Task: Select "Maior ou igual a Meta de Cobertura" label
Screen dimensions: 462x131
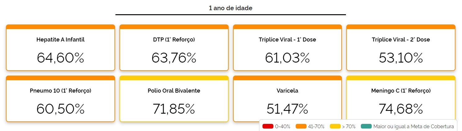Action: tap(414, 126)
